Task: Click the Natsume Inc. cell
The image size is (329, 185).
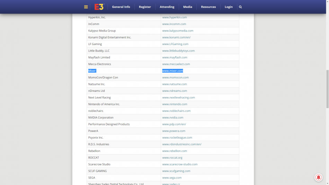Action: [x=124, y=84]
